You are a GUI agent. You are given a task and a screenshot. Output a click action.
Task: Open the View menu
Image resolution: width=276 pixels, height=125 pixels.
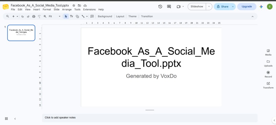(28, 10)
